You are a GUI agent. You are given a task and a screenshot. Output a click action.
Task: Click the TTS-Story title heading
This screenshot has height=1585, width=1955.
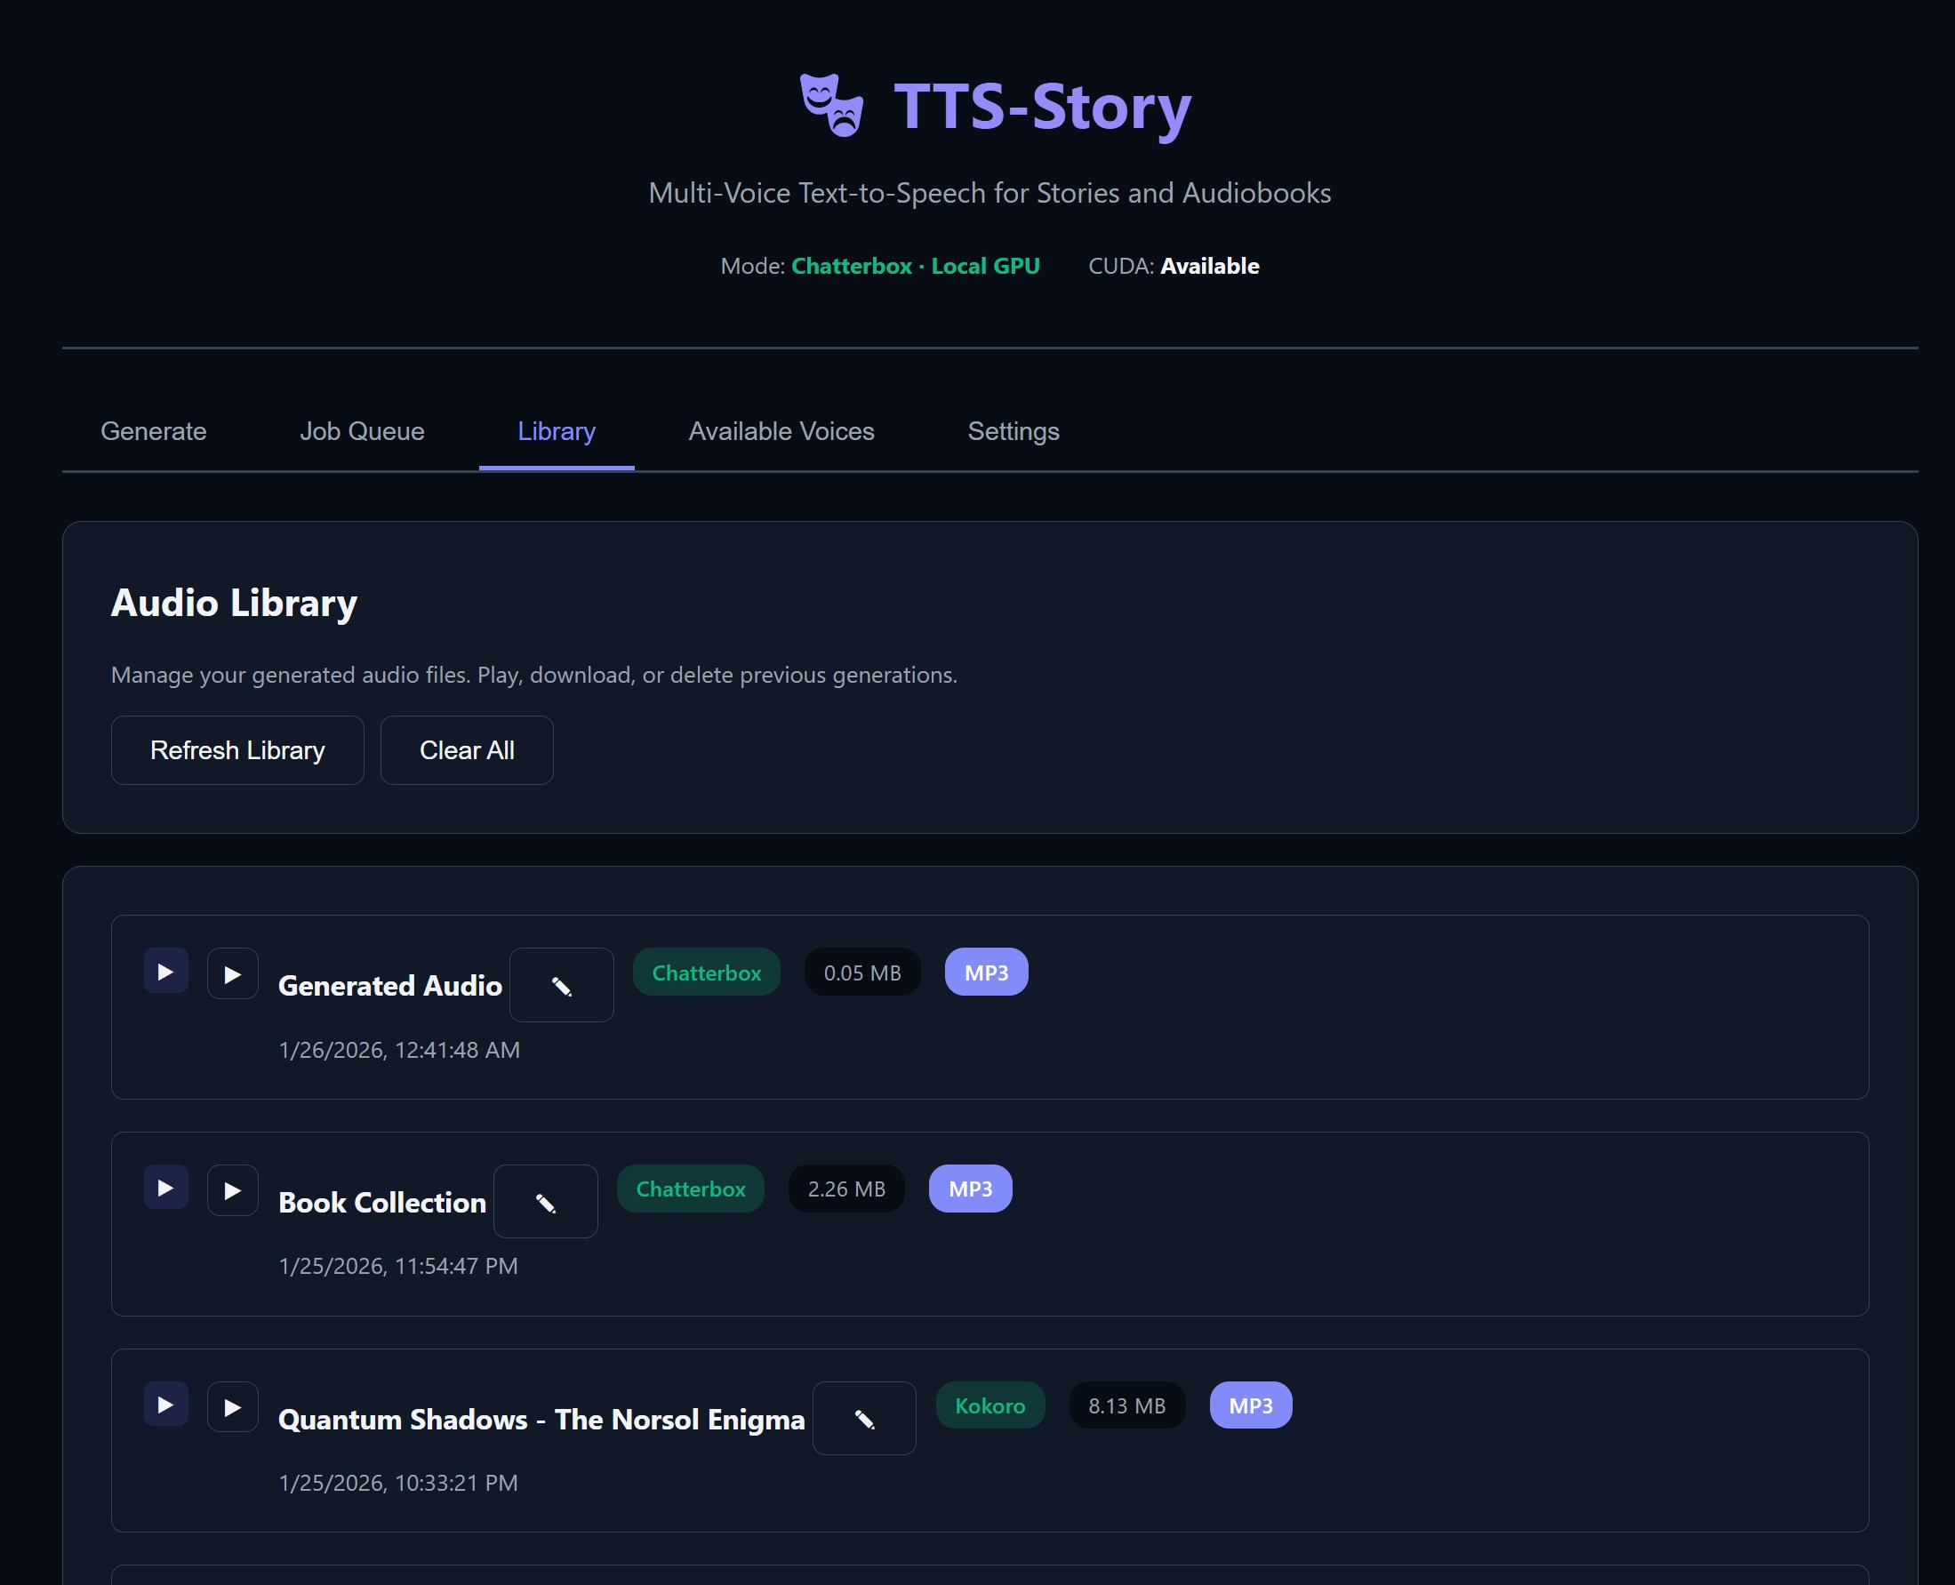point(1043,107)
